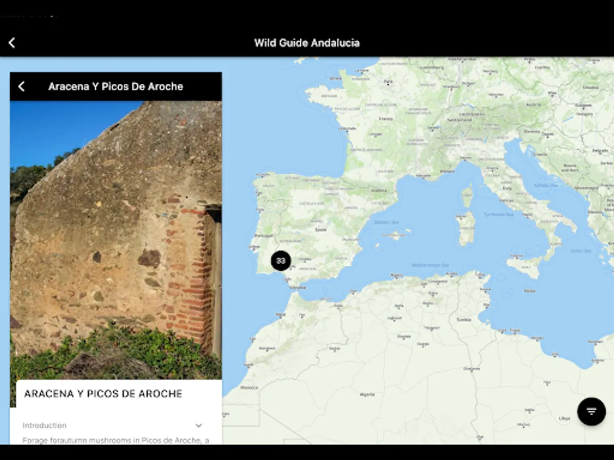The width and height of the screenshot is (614, 460).
Task: Go back using the top header arrow
Action: pos(12,43)
